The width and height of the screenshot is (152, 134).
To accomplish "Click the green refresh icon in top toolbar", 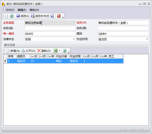I will tap(12, 16).
